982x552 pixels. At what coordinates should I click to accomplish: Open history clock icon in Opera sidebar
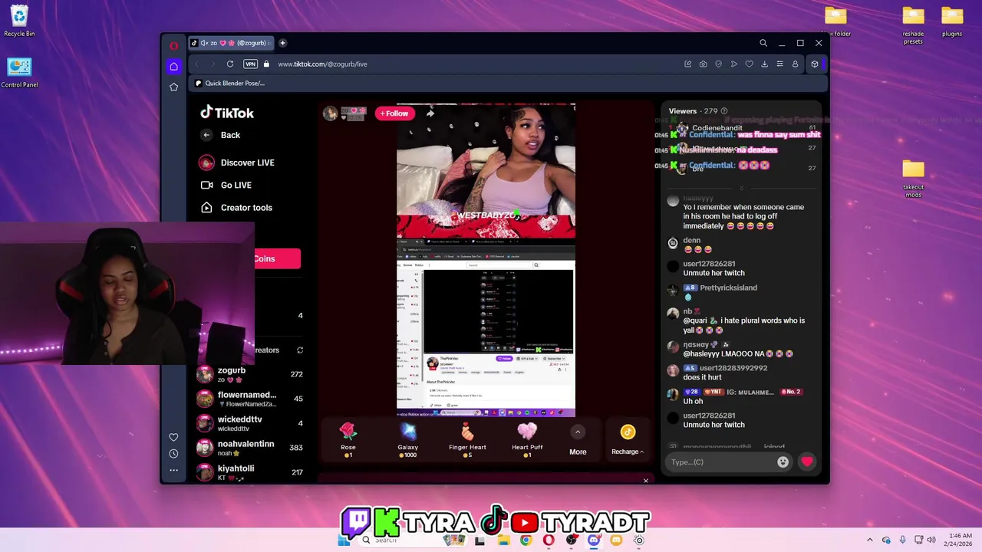point(173,454)
